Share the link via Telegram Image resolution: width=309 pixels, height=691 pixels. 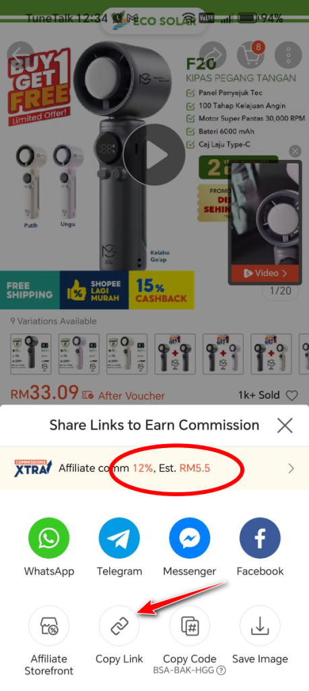coord(119,538)
